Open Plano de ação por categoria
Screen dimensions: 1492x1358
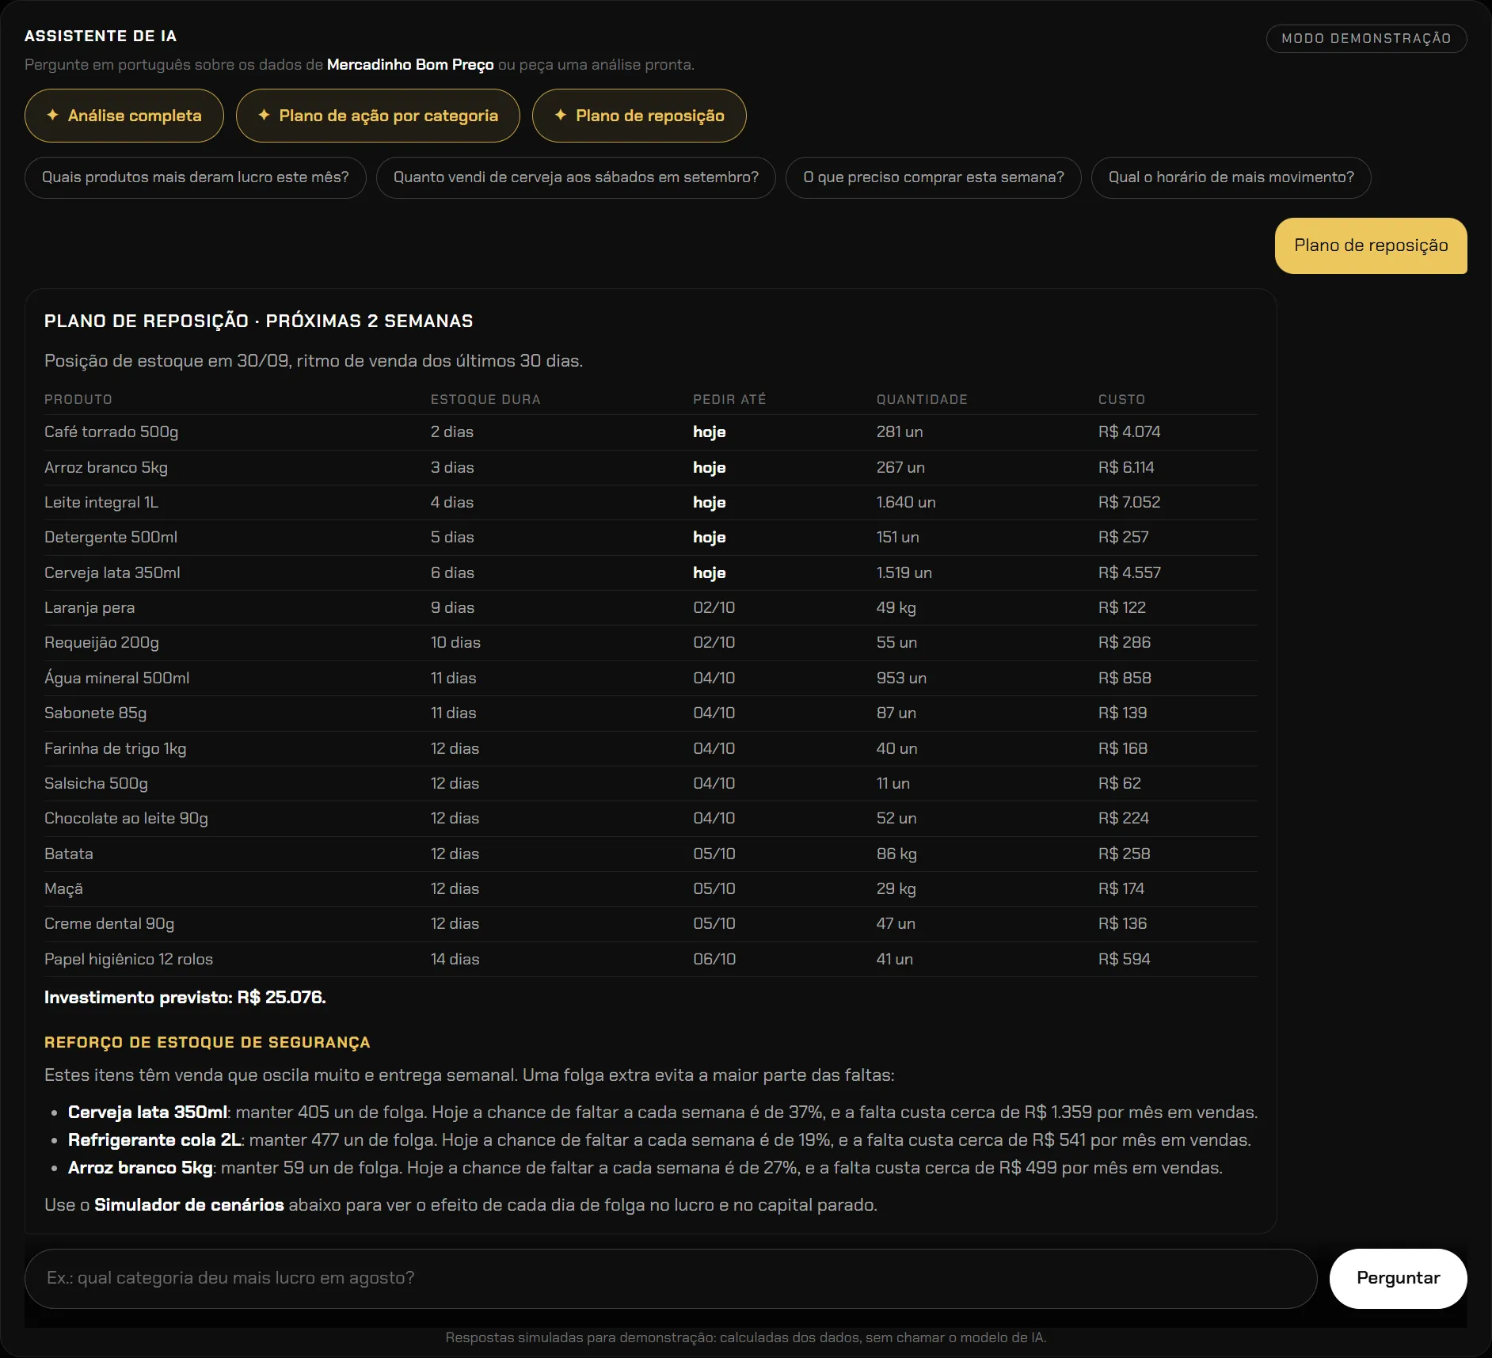378,116
